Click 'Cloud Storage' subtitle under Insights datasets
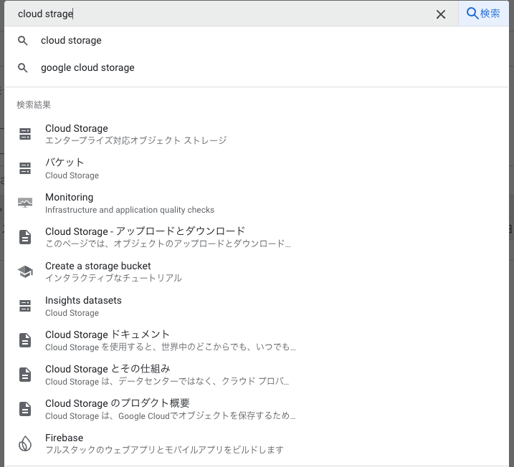The height and width of the screenshot is (467, 514). [x=72, y=313]
